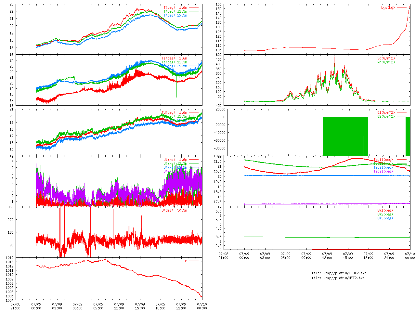This screenshot has width=416, height=312.
Task: Click the '21.5' tick on the Tsoil axis
Action: [218, 162]
